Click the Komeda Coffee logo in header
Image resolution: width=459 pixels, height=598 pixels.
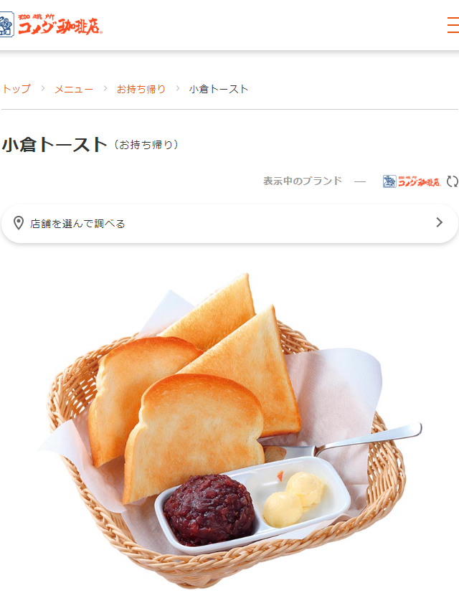[51, 24]
